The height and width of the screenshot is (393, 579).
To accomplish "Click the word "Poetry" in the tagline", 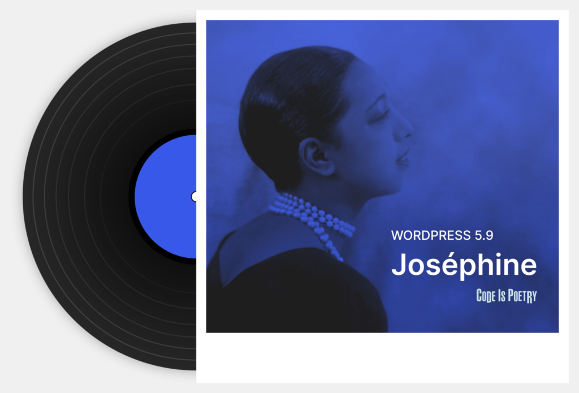I will pyautogui.click(x=522, y=296).
